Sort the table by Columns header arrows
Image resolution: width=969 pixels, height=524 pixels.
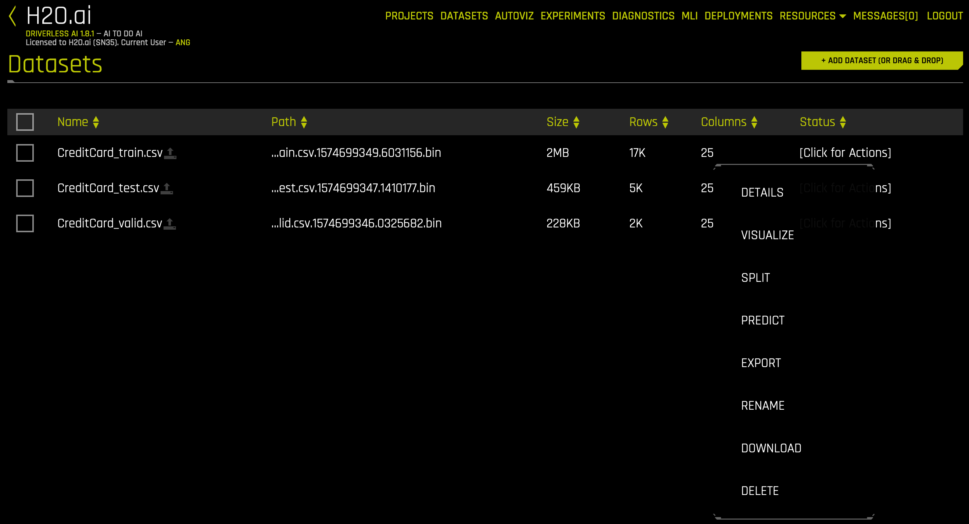[754, 122]
